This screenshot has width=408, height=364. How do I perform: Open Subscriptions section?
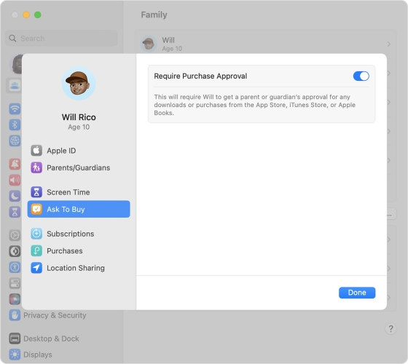[79, 234]
